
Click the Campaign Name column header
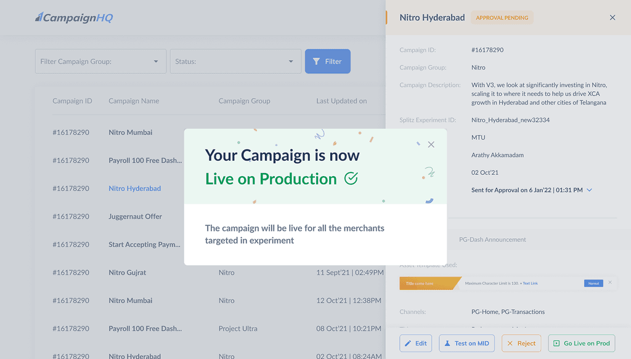(x=134, y=101)
